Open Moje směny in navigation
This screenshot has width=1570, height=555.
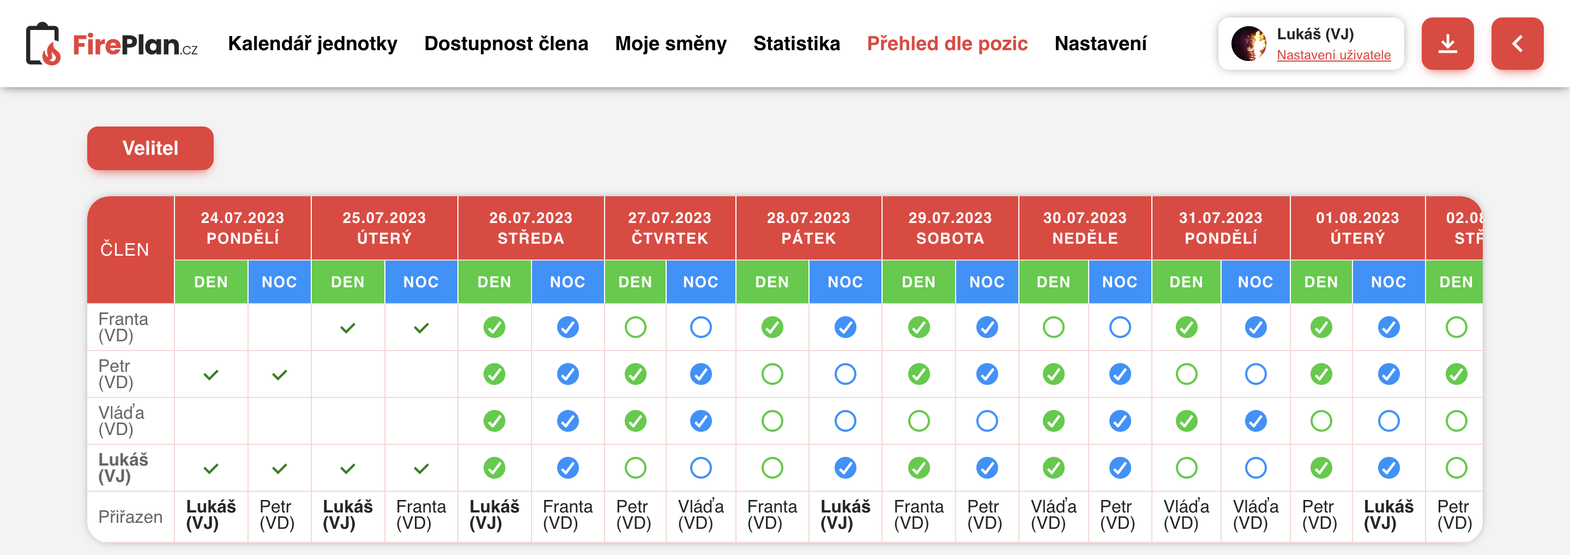(x=671, y=43)
